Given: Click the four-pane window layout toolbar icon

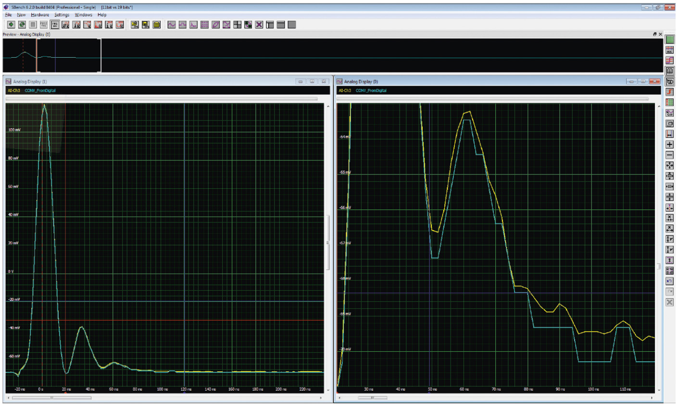Looking at the screenshot, I should click(237, 25).
